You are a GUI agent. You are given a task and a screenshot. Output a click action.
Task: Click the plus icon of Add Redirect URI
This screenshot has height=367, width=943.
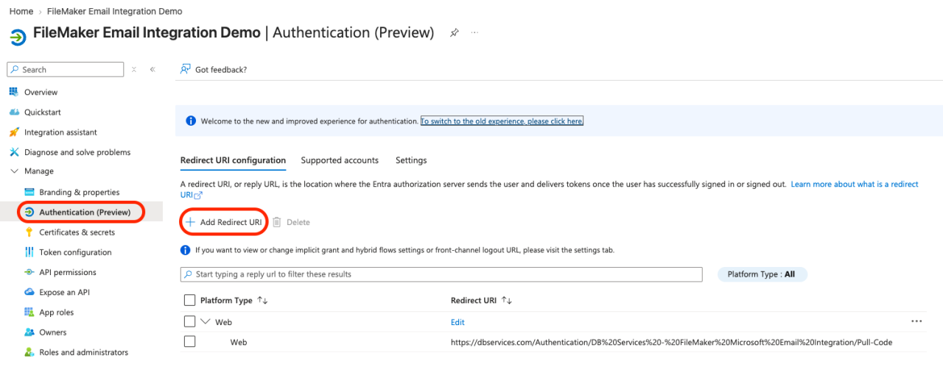click(x=190, y=222)
